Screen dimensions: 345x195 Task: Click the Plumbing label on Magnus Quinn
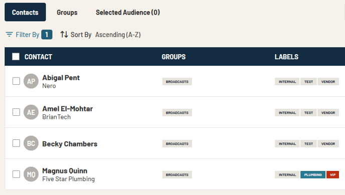pos(313,175)
